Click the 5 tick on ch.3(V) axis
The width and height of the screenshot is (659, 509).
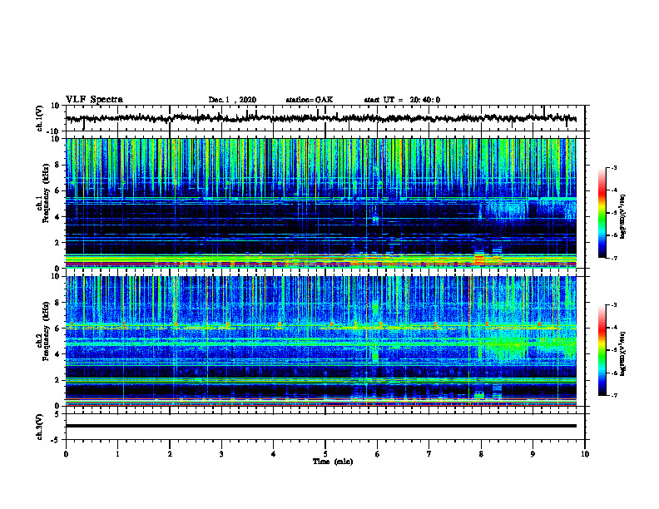pos(58,414)
